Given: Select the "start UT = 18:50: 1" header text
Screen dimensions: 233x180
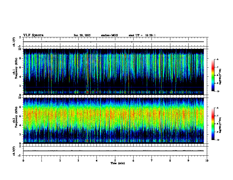Looking at the screenshot, I should [x=142, y=35].
